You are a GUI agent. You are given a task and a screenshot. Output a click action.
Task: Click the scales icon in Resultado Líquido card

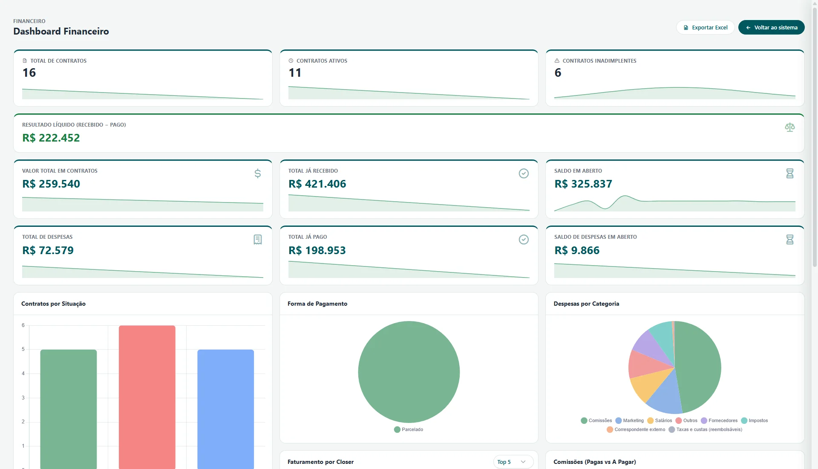[x=789, y=127]
